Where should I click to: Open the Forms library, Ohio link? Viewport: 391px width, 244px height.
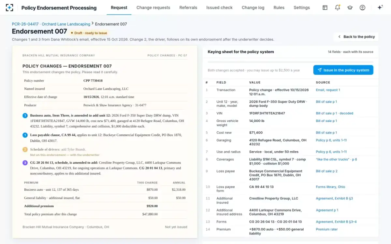point(330,187)
